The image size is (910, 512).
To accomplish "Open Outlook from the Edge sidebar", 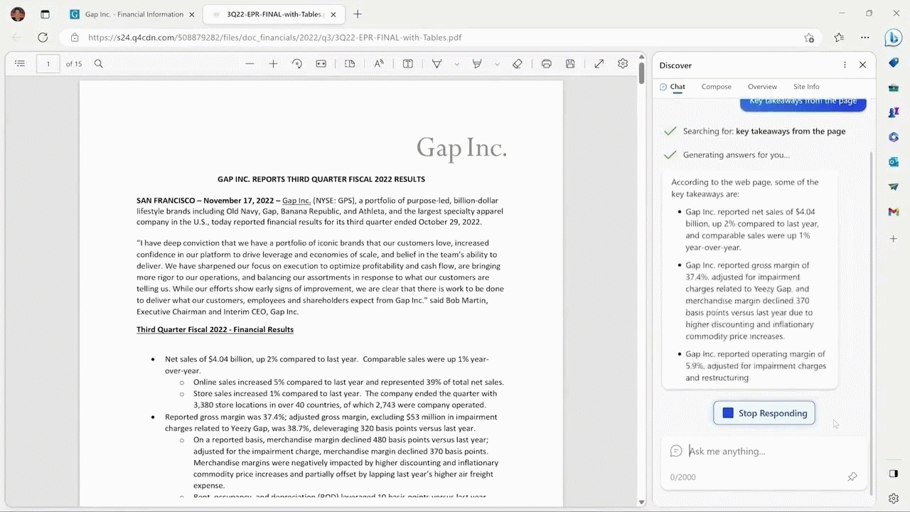I will (x=893, y=162).
